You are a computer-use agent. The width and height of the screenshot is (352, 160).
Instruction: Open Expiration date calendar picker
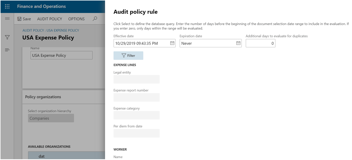(x=238, y=43)
